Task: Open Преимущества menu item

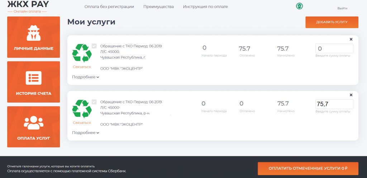Action: 158,7
